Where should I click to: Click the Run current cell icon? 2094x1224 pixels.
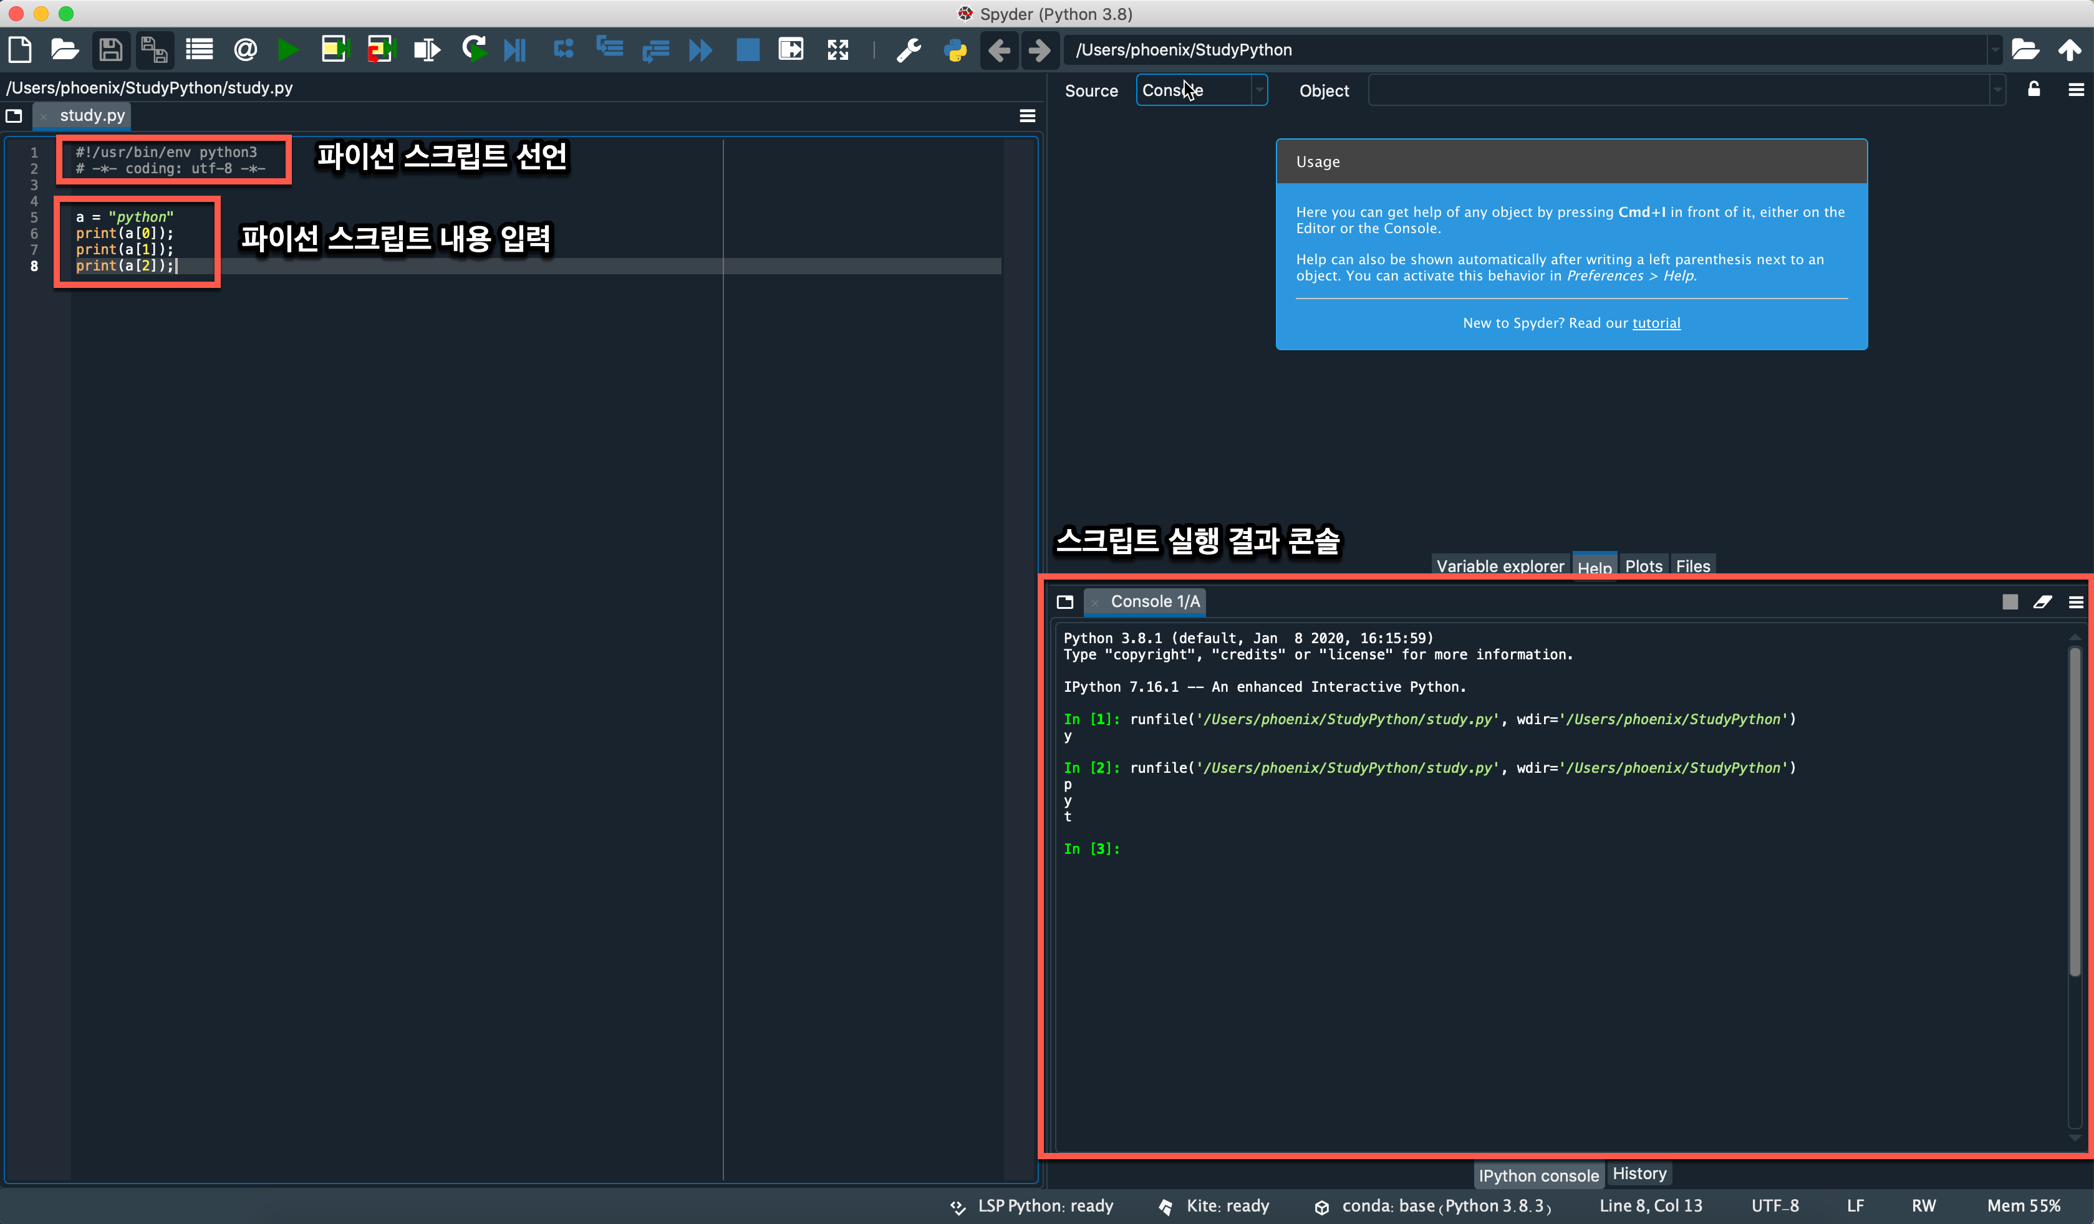334,50
